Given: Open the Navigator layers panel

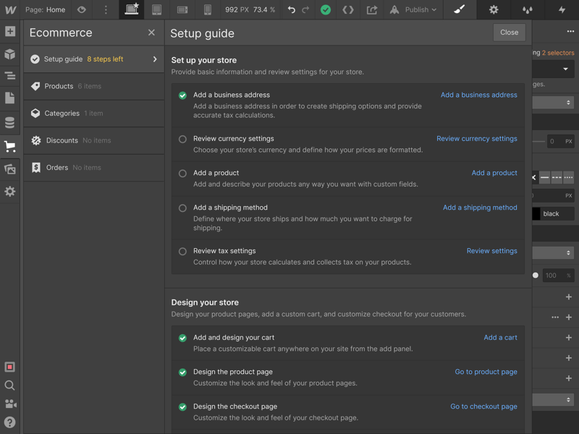Looking at the screenshot, I should (x=10, y=76).
